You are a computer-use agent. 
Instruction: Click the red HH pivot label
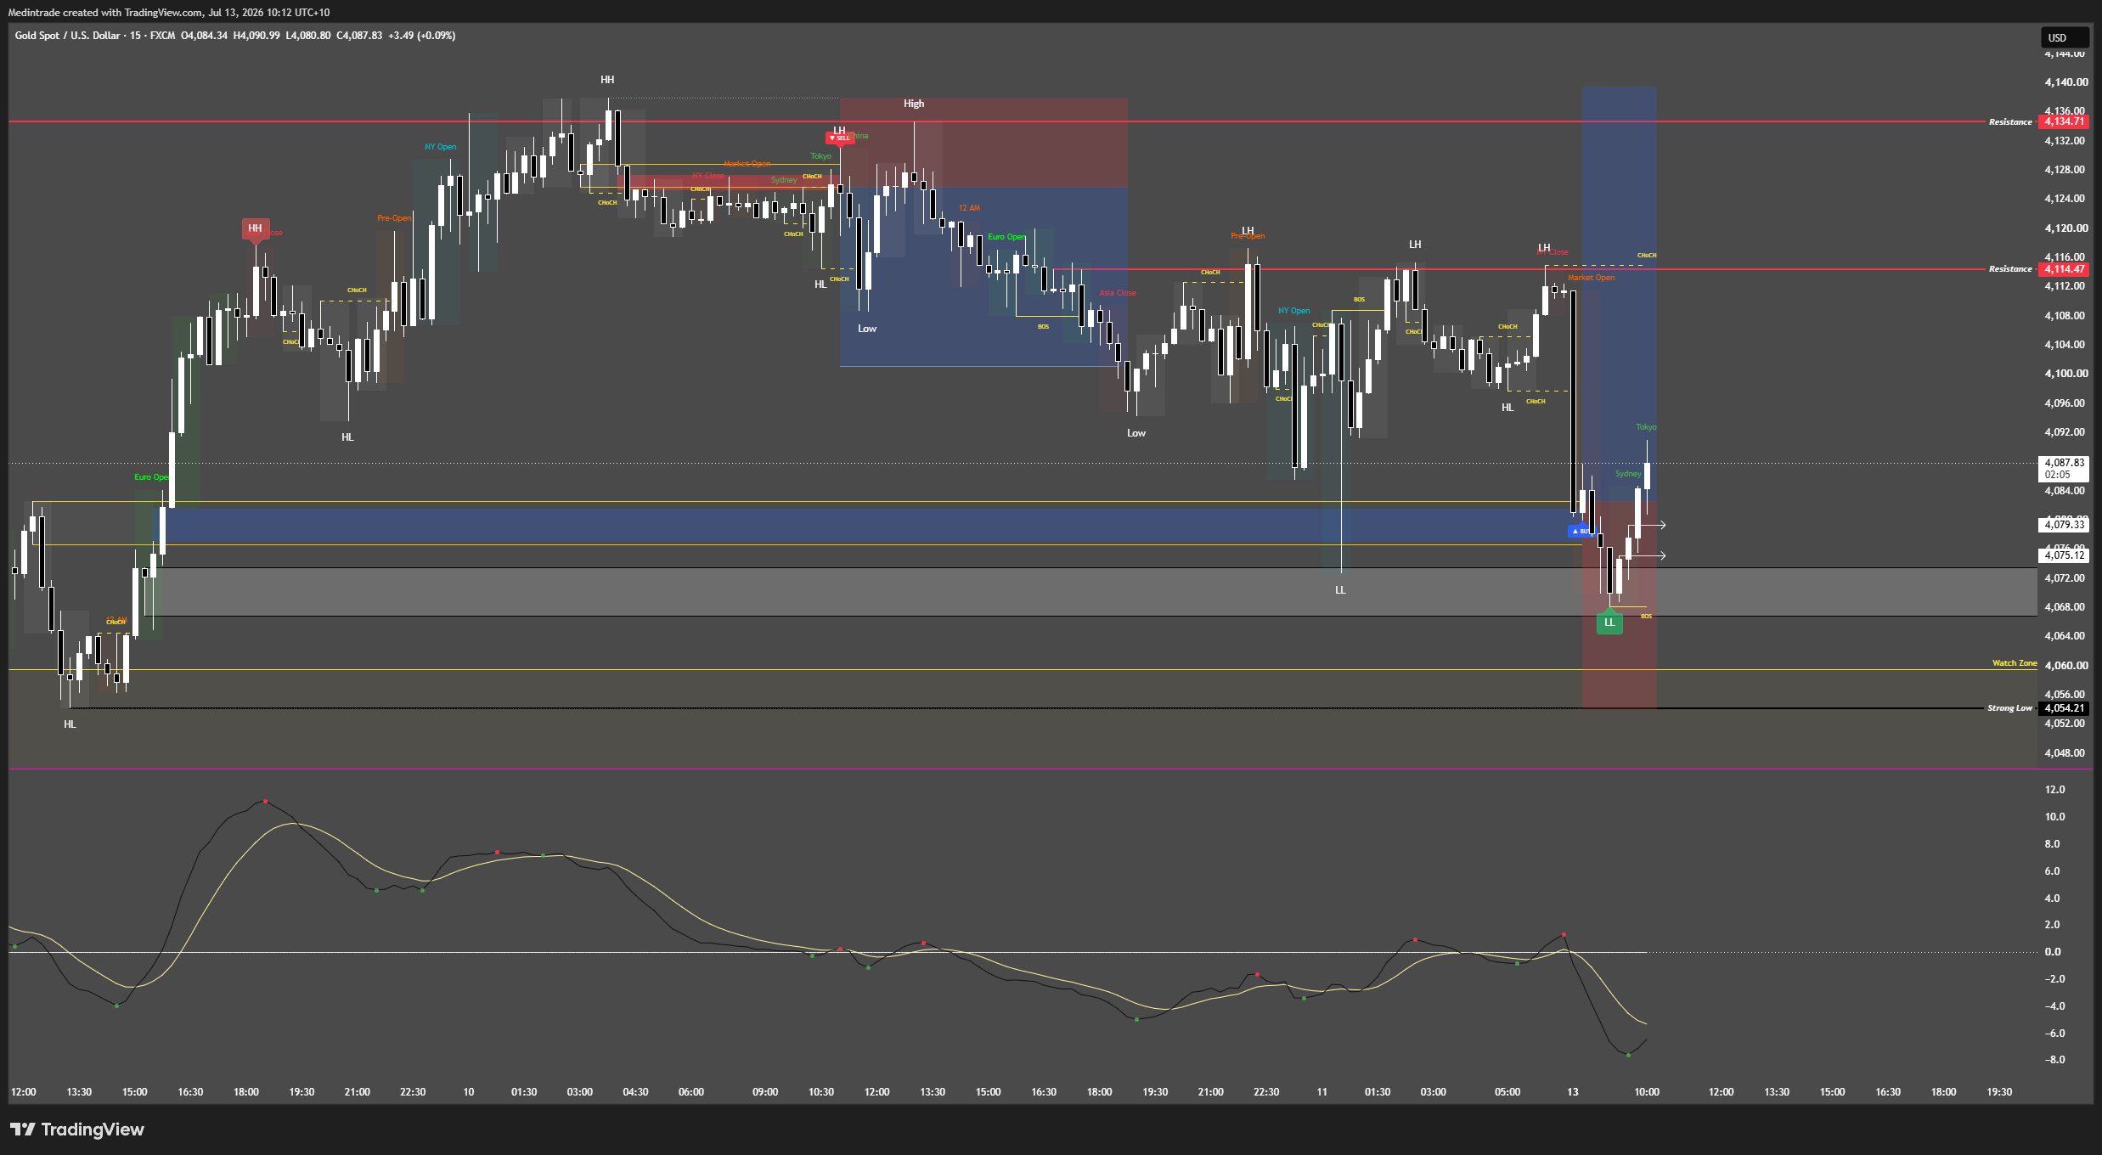tap(255, 228)
